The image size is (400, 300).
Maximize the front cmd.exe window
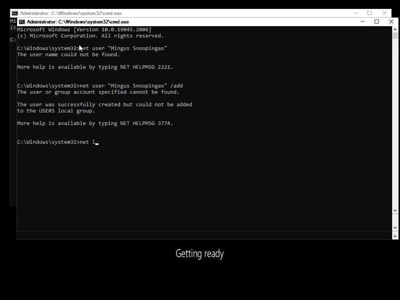(x=376, y=22)
